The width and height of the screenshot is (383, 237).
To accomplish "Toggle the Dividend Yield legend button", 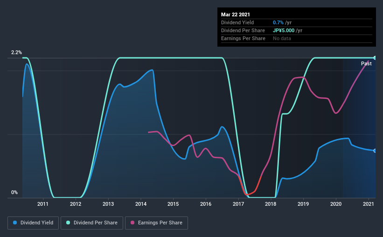I will pyautogui.click(x=33, y=223).
